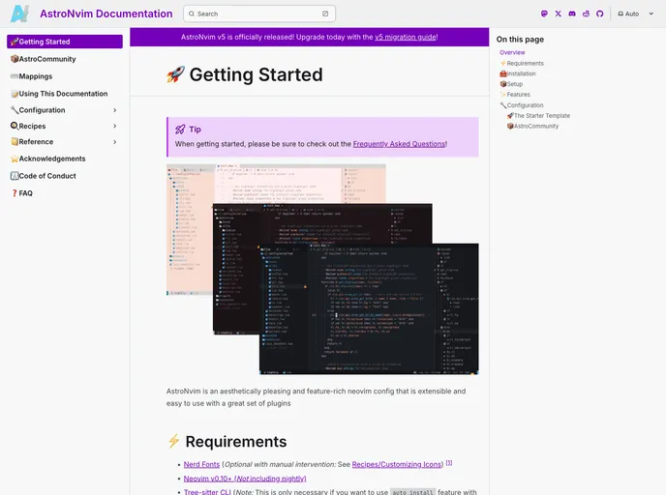Open the GitHub repository link
Viewport: 666px width, 495px height.
click(x=600, y=14)
